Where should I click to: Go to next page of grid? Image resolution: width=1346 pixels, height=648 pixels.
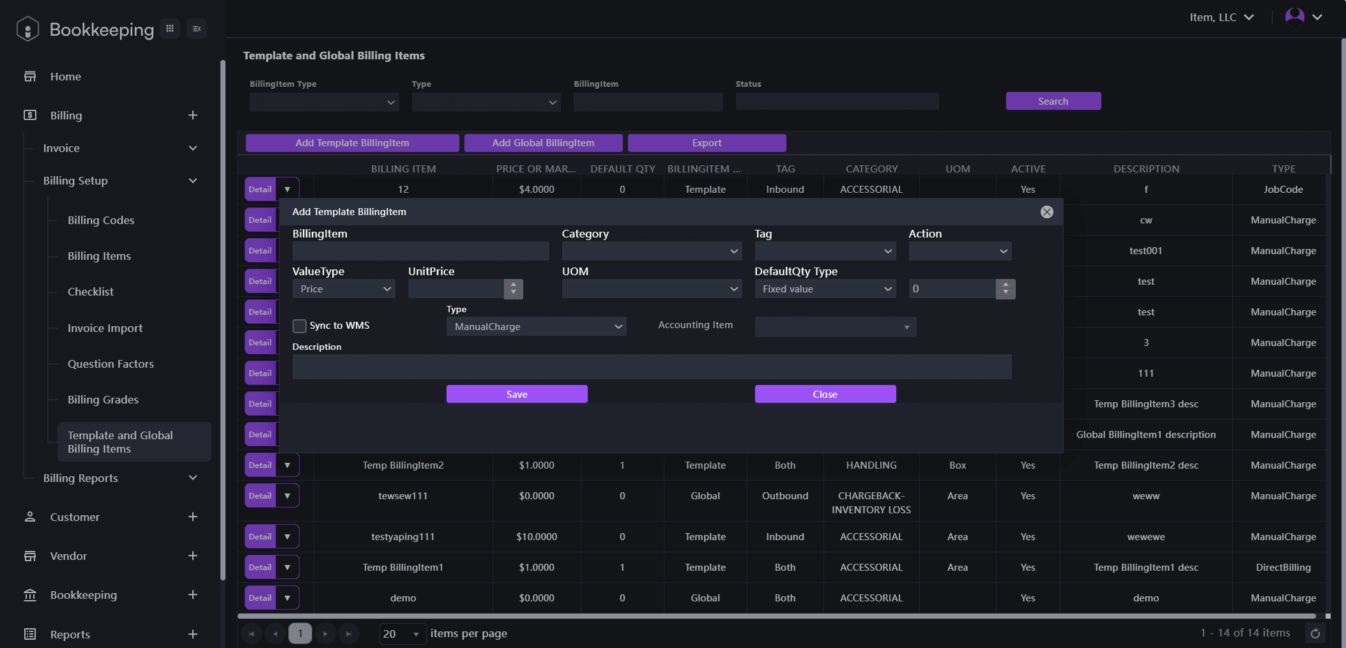click(325, 633)
